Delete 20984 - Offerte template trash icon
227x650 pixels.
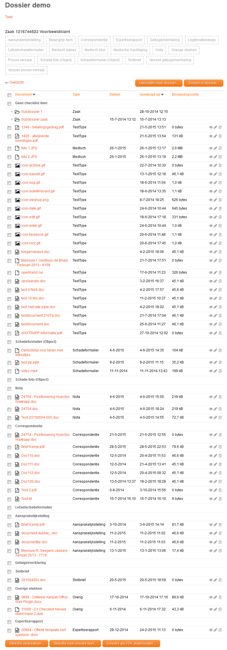(x=220, y=630)
